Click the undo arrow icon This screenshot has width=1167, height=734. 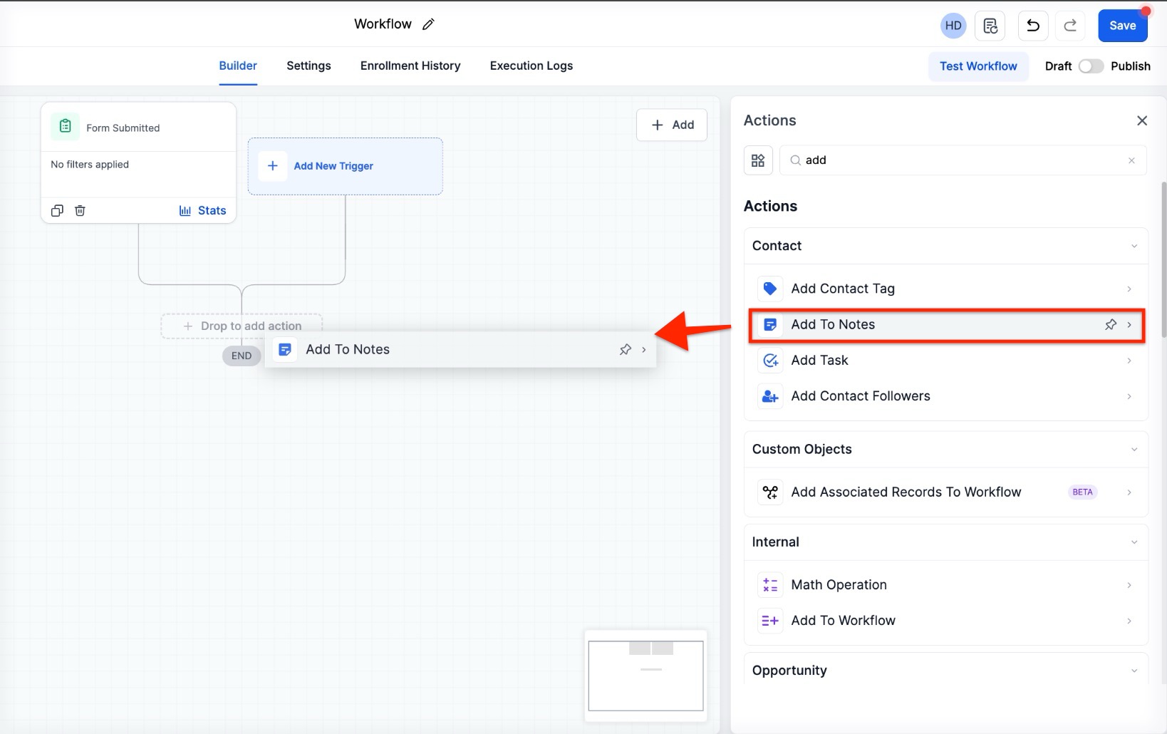tap(1032, 26)
